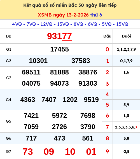Click the red G7 number 10
140x159 pixels.
click(x=70, y=152)
